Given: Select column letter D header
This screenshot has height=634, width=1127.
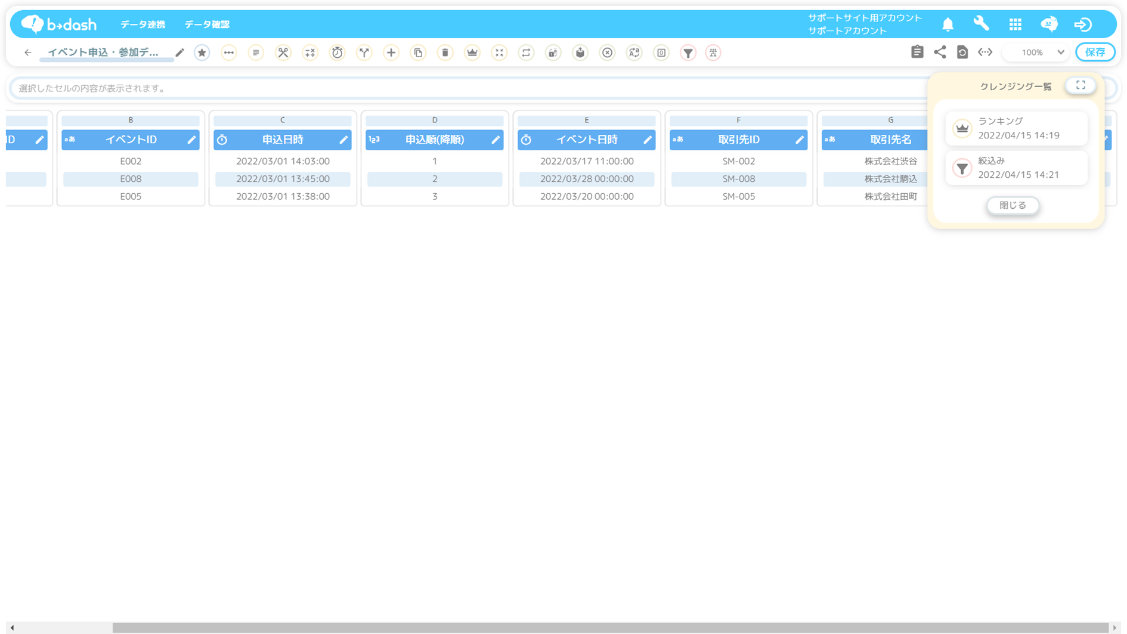Looking at the screenshot, I should [435, 120].
